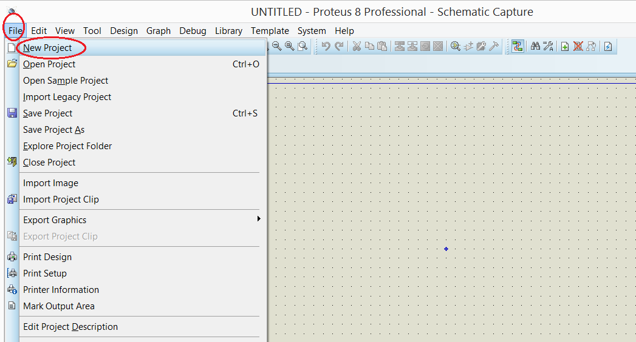Select Close Project
The width and height of the screenshot is (636, 342).
(x=136, y=163)
